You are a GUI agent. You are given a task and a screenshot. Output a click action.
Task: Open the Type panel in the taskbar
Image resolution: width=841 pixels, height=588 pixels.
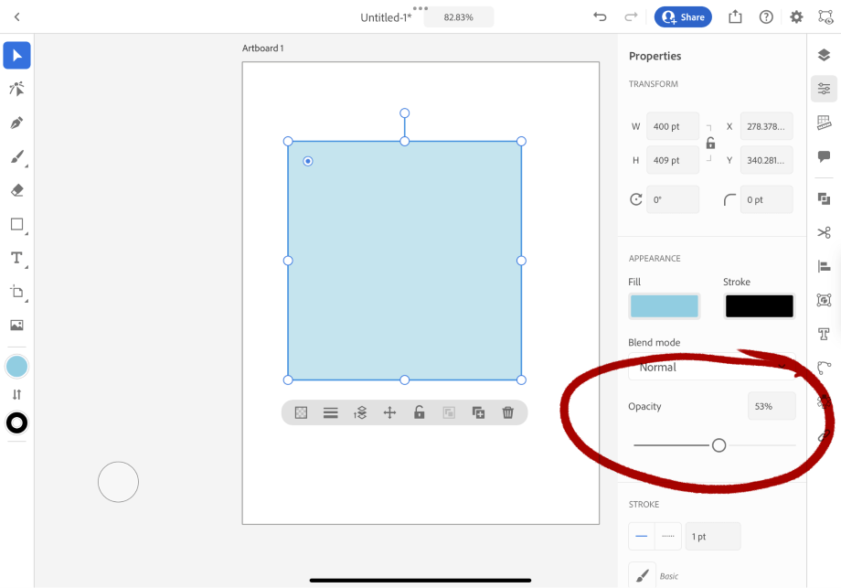point(824,335)
